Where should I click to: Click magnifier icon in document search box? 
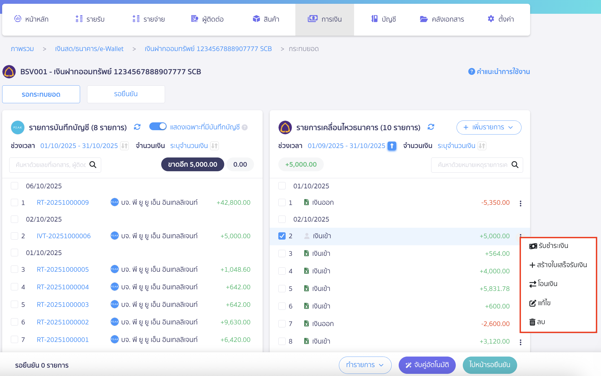(x=93, y=165)
